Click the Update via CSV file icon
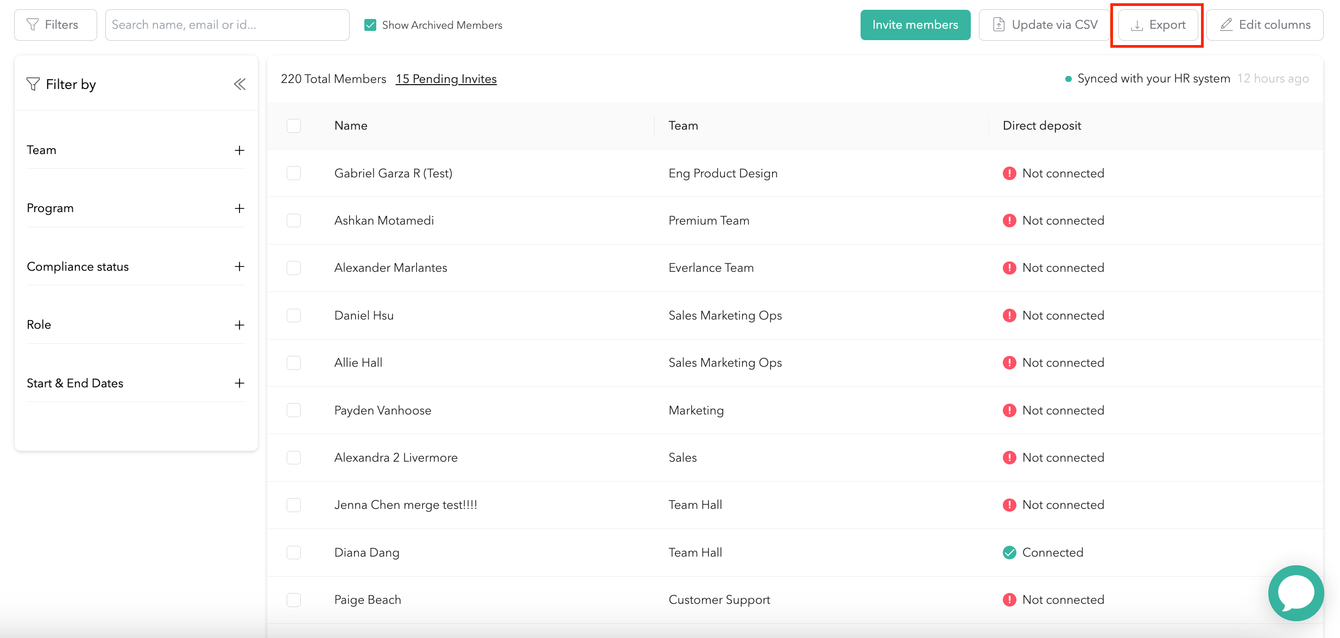This screenshot has width=1340, height=638. (998, 25)
